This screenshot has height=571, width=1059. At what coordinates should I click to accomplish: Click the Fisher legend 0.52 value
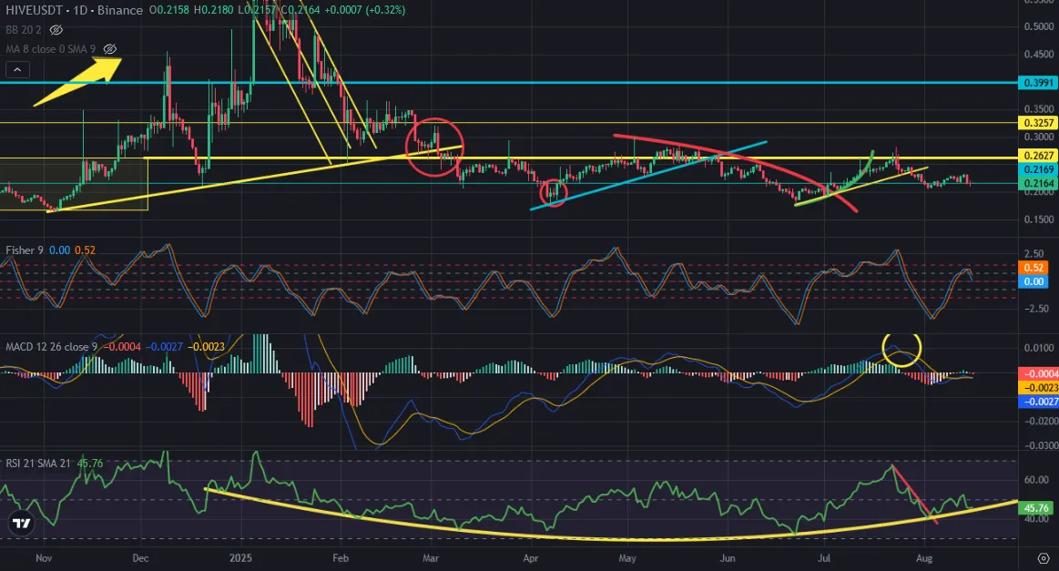[85, 250]
